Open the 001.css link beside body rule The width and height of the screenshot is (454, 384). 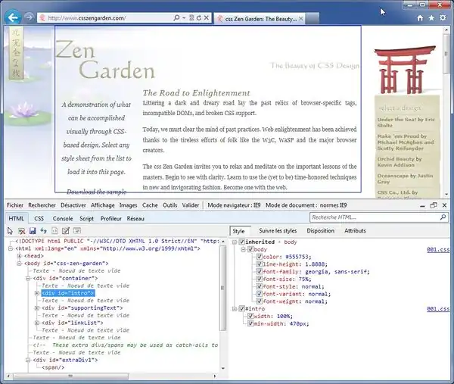coord(438,248)
